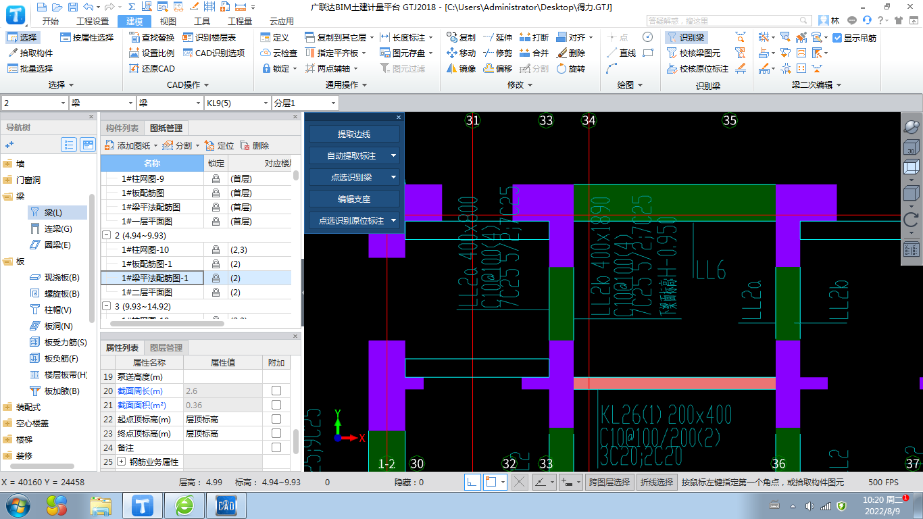This screenshot has height=519, width=923.
Task: Switch to 图层管理 panel tab
Action: tap(166, 347)
